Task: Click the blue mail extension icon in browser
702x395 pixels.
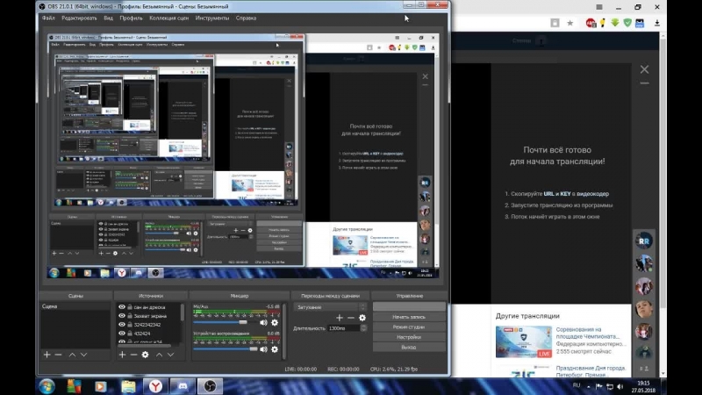Action: 640,24
